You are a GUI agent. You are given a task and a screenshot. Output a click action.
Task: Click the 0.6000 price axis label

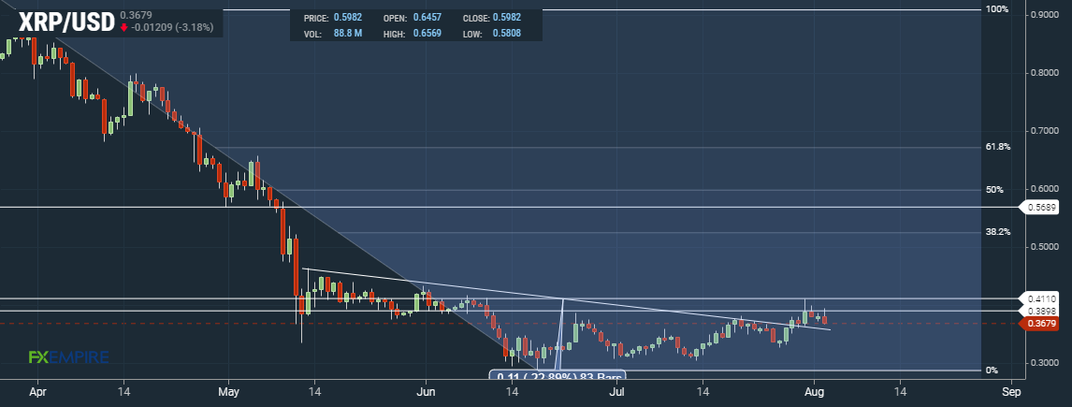point(1047,189)
